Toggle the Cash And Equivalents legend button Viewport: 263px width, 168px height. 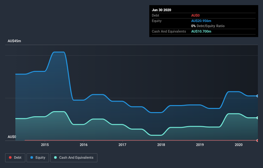(x=74, y=158)
